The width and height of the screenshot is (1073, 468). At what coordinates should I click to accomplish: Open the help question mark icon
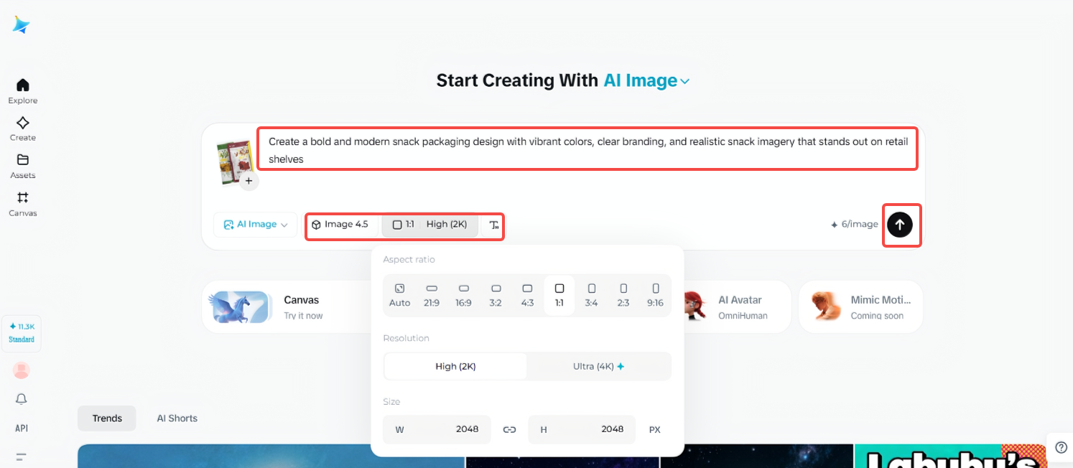point(1061,447)
